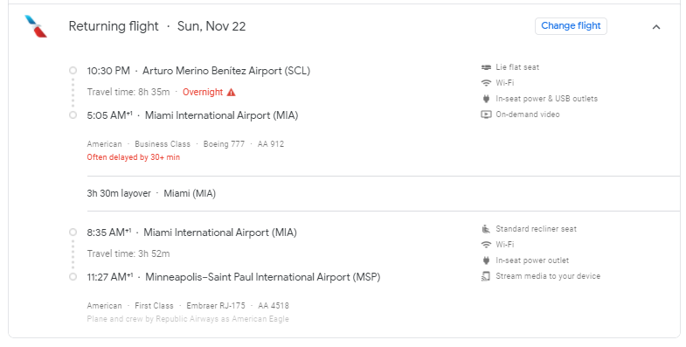Image resolution: width=686 pixels, height=347 pixels.
Task: Collapse the Returning flight details chevron
Action: pos(656,27)
